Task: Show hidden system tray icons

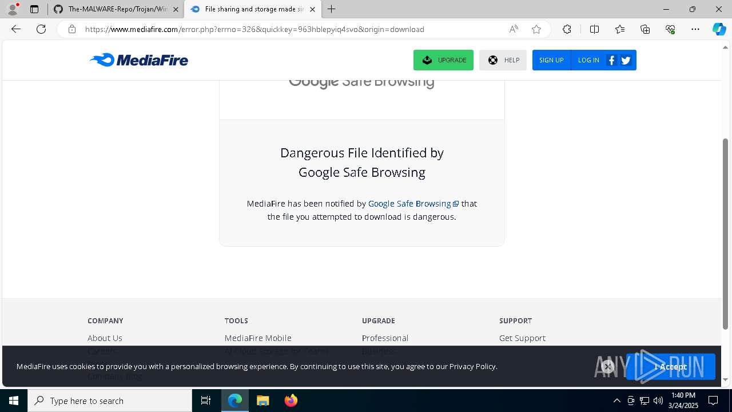Action: pos(616,401)
